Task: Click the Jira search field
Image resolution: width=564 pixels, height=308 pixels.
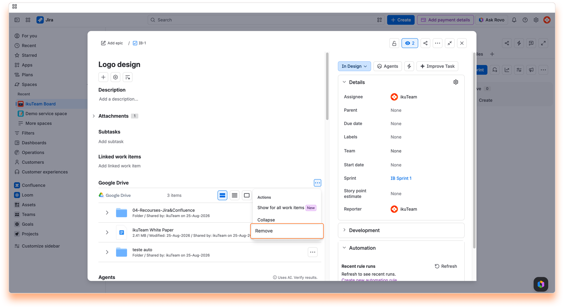Action: (266, 20)
